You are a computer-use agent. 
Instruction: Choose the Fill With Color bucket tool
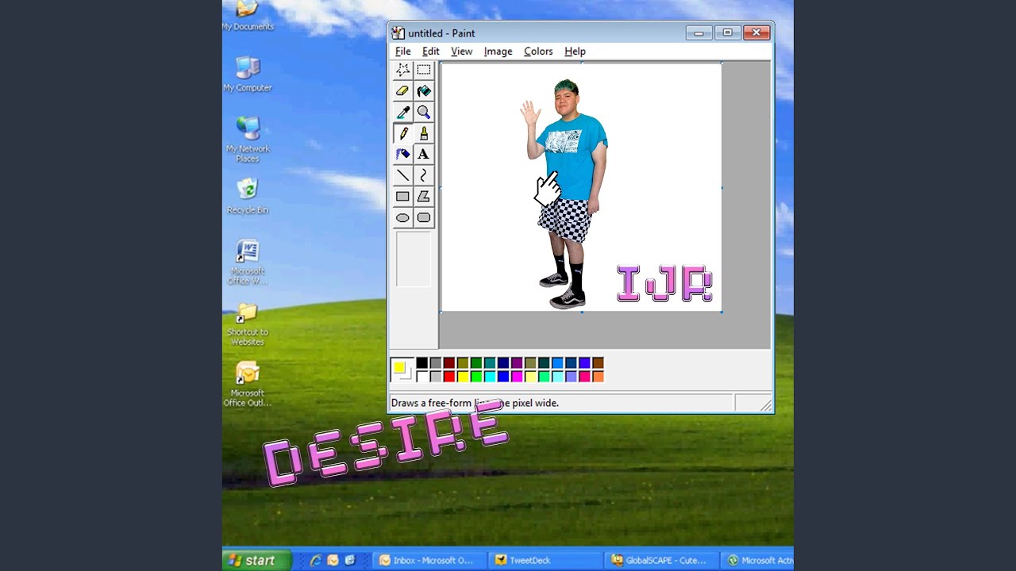(x=424, y=91)
